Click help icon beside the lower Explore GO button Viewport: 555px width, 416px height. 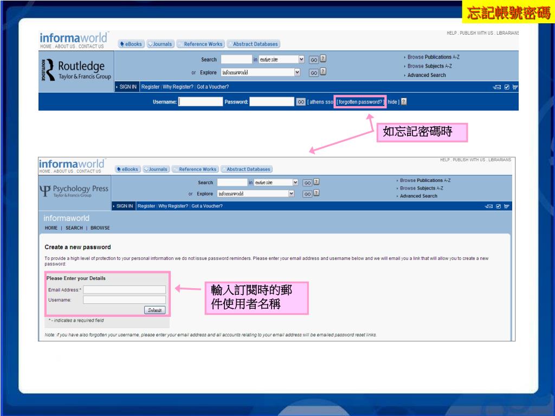click(317, 193)
